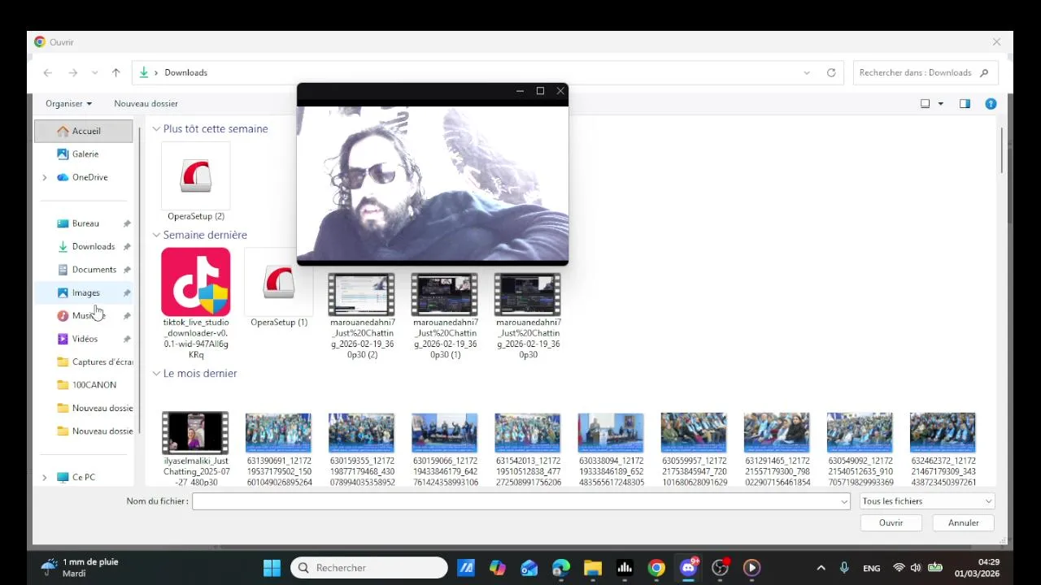This screenshot has height=585, width=1041.
Task: Open the weather widget 1 mm de pluie
Action: pos(80,568)
